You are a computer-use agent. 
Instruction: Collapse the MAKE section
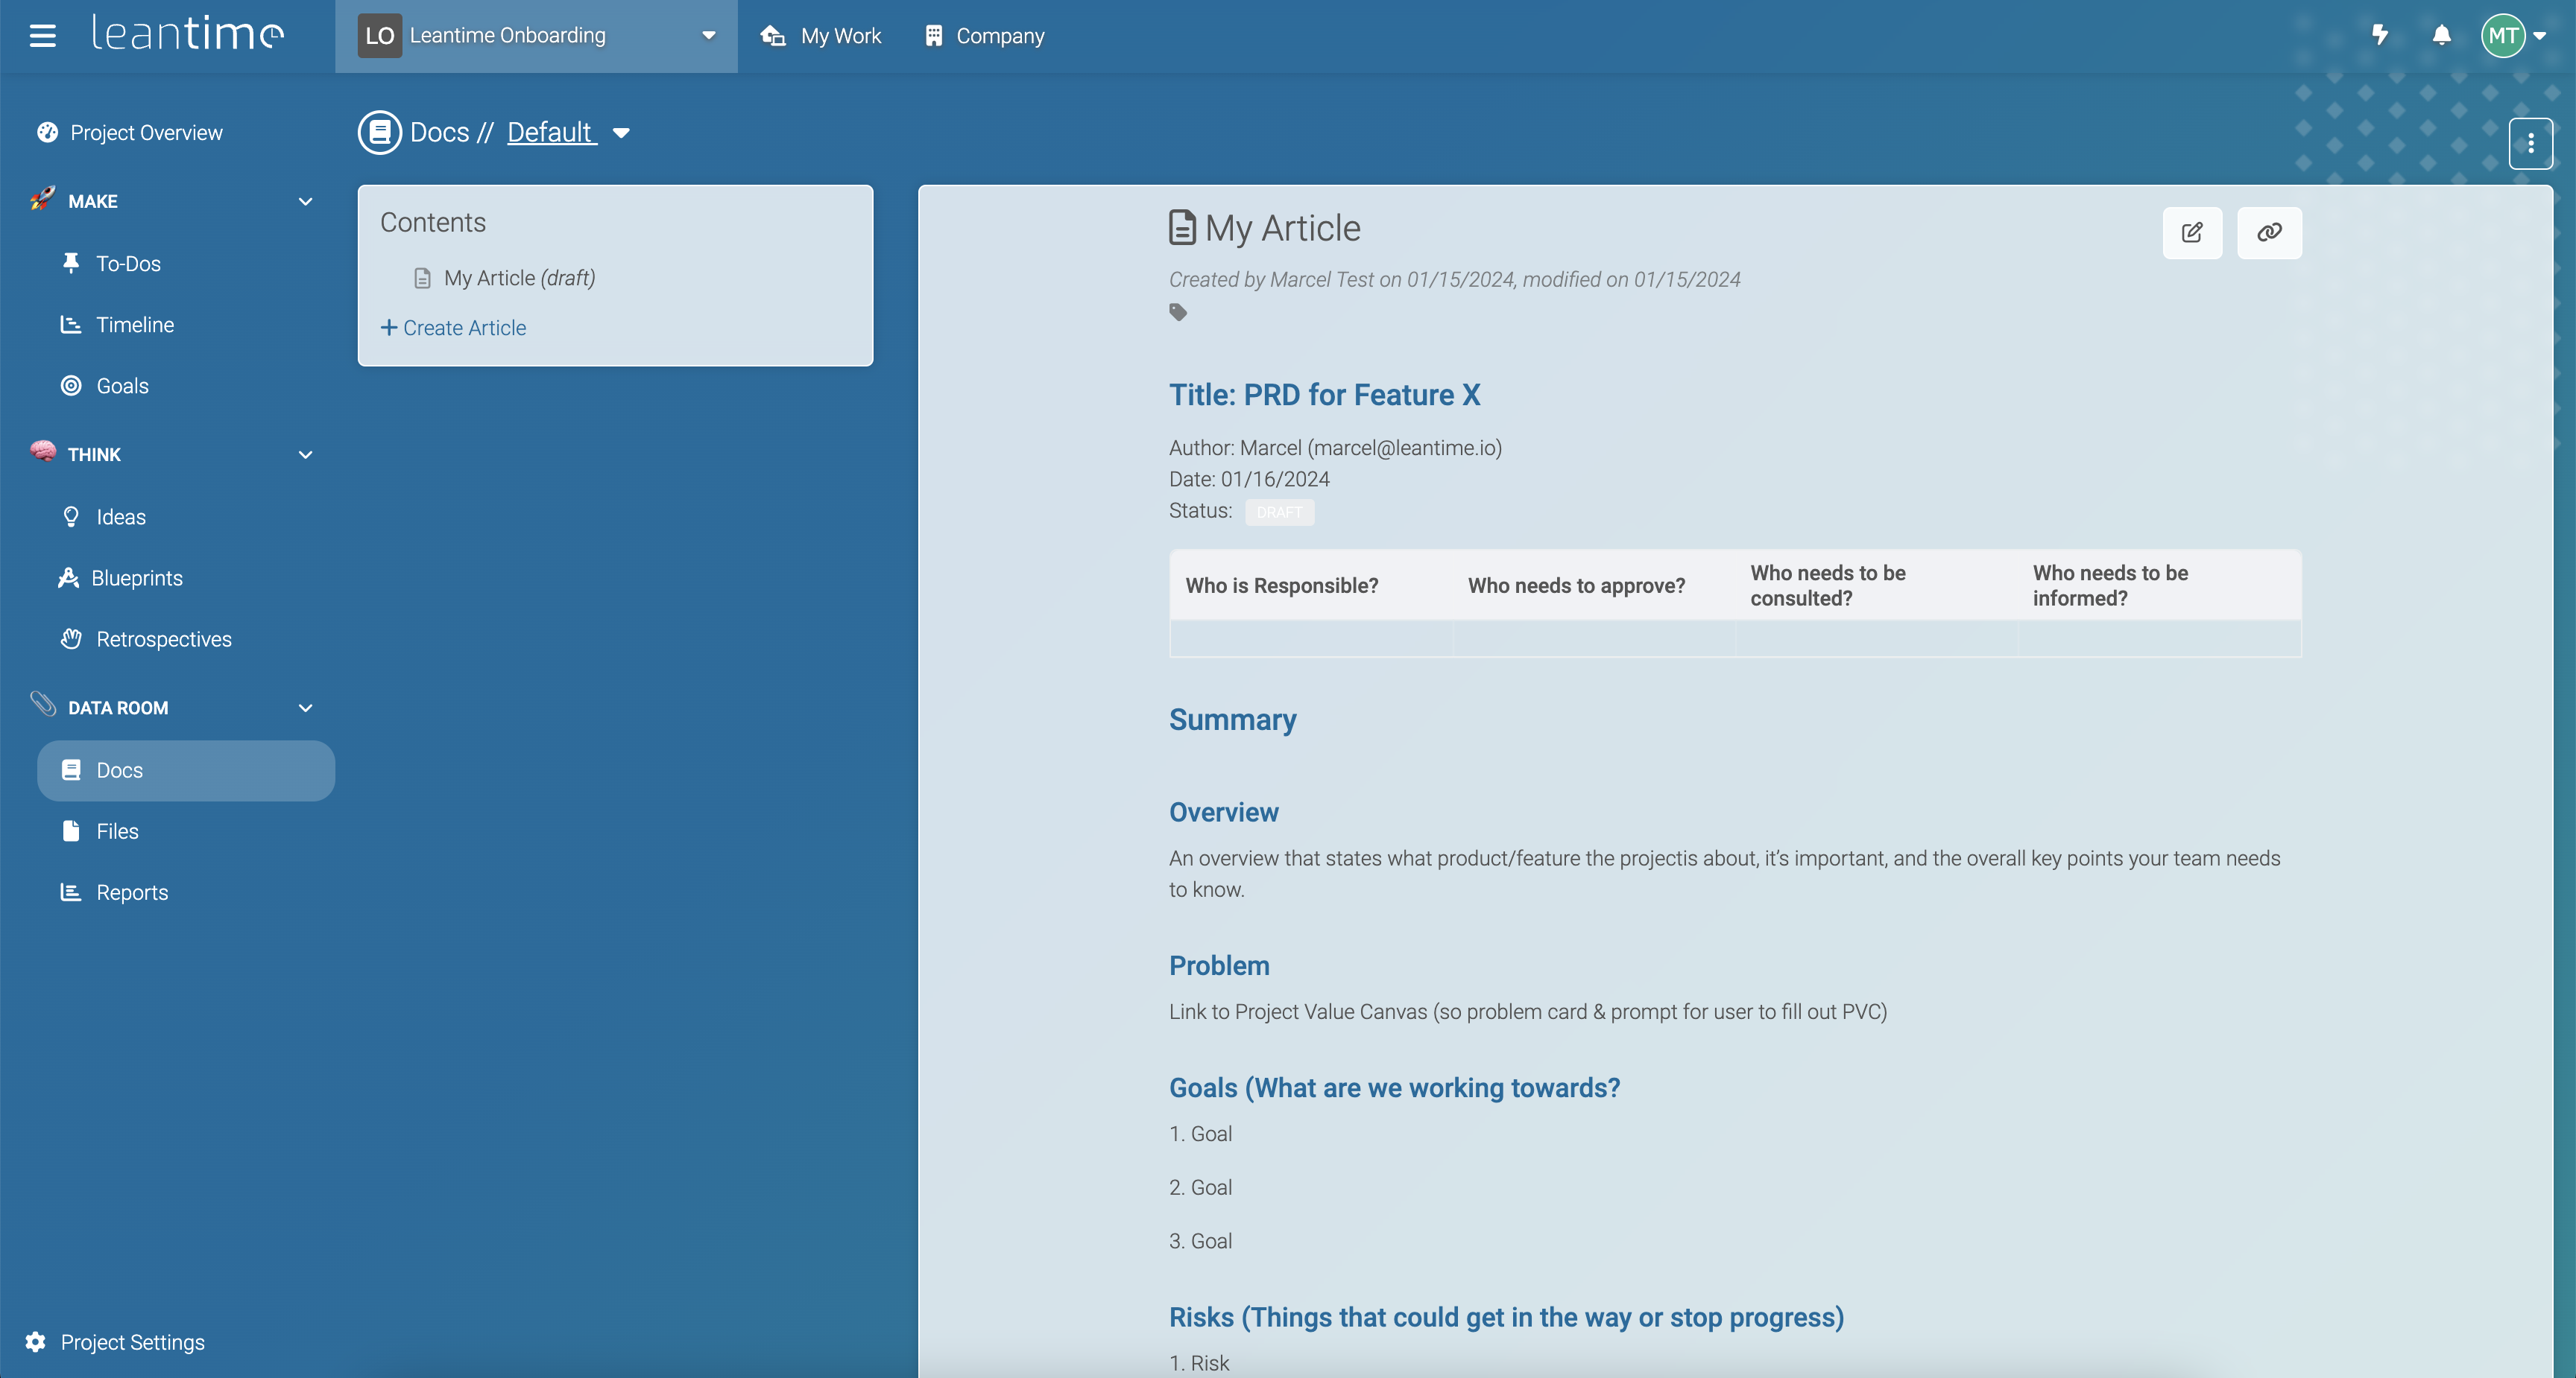click(x=305, y=201)
